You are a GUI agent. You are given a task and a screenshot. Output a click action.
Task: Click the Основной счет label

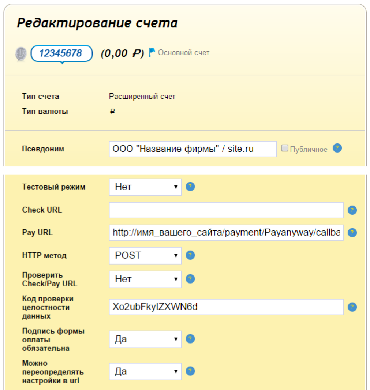(x=183, y=53)
